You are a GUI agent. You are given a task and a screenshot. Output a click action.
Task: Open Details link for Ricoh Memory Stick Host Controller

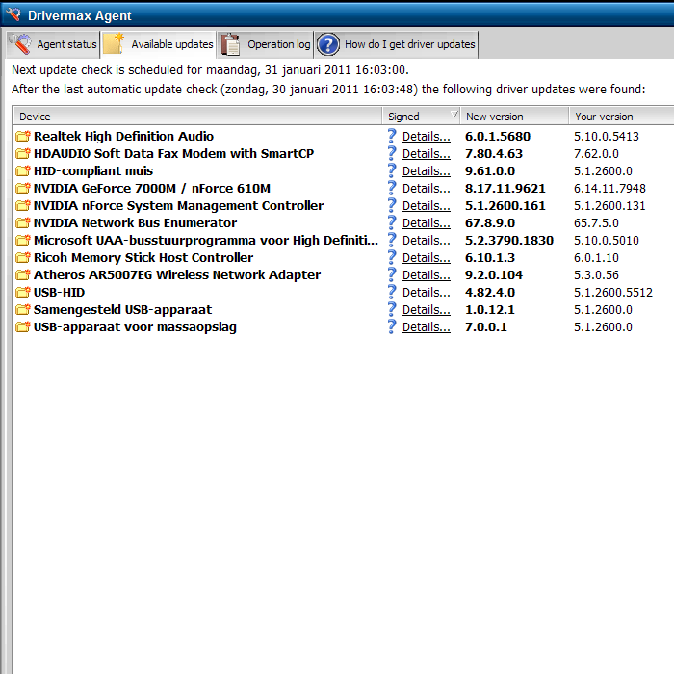[x=427, y=257]
